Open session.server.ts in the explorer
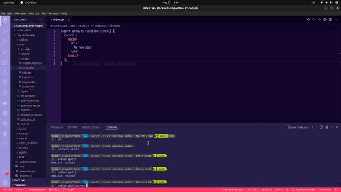The height and width of the screenshot is (192, 341). [31, 115]
